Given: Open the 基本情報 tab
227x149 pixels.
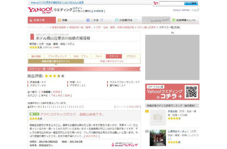Looking at the screenshot, I should tap(36, 56).
